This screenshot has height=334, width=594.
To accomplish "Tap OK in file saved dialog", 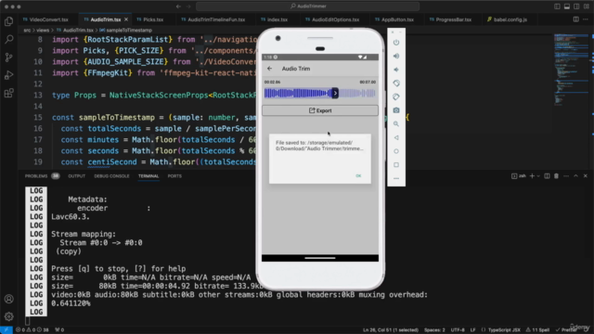I will (x=358, y=175).
